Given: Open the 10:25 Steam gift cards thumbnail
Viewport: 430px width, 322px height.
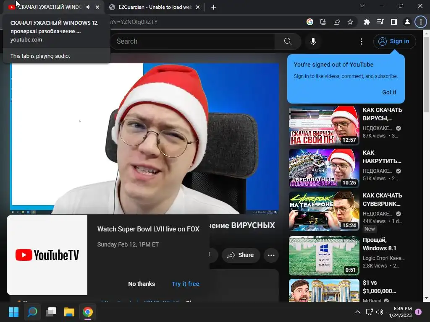Looking at the screenshot, I should (324, 169).
